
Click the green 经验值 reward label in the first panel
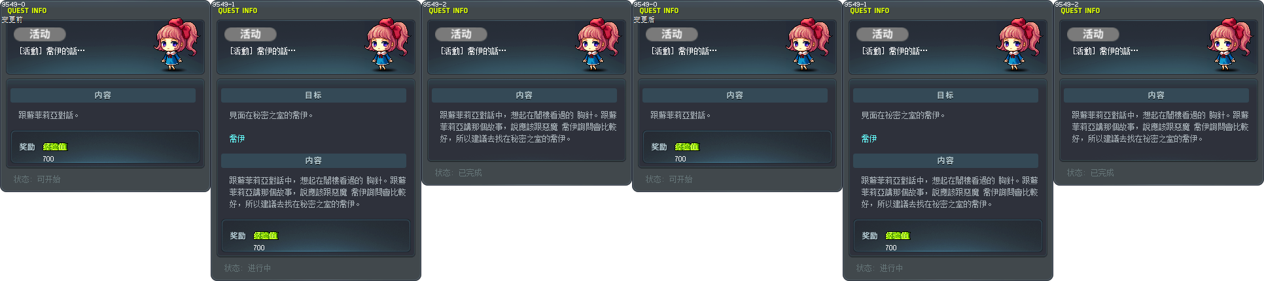55,147
